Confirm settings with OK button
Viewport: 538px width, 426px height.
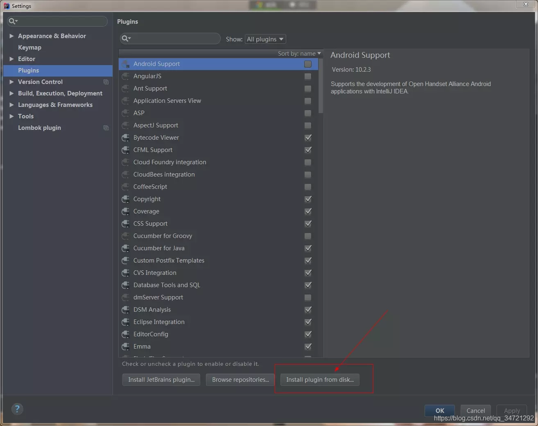[x=440, y=410]
